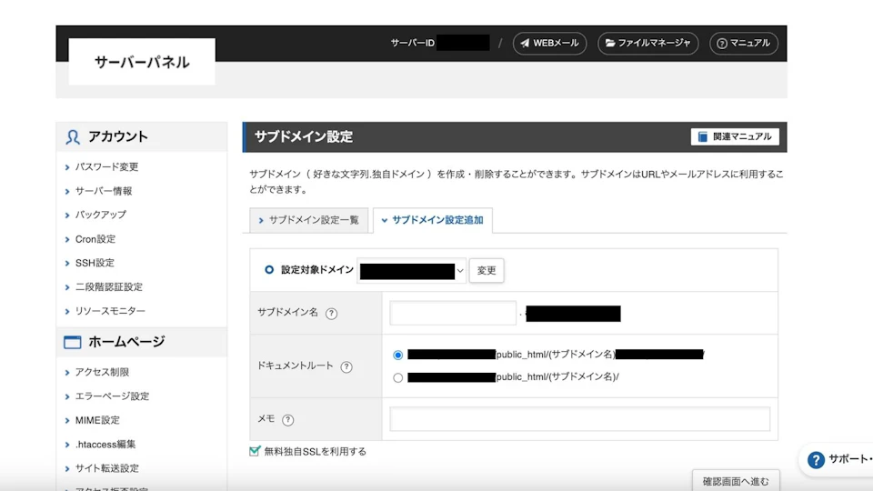Click the サーバーID label
873x491 pixels.
tap(412, 44)
